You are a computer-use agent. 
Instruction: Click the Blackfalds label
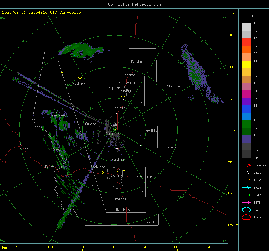click(127, 83)
